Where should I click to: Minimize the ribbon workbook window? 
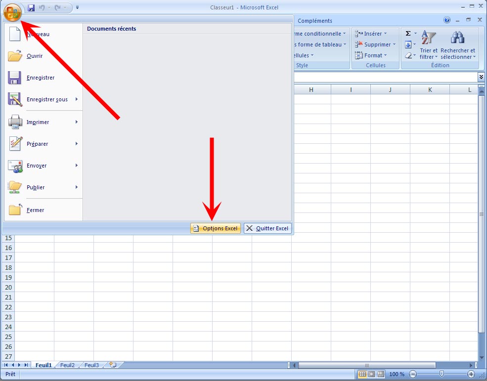coord(457,20)
